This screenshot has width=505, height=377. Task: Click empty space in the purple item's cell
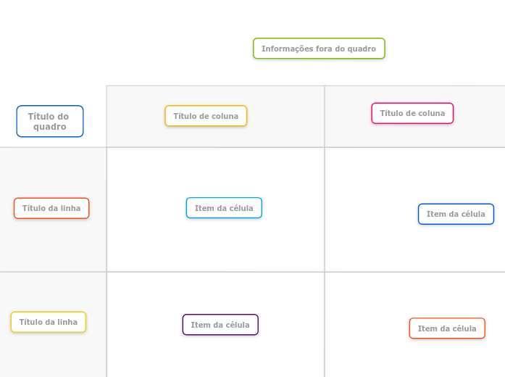pyautogui.click(x=159, y=355)
